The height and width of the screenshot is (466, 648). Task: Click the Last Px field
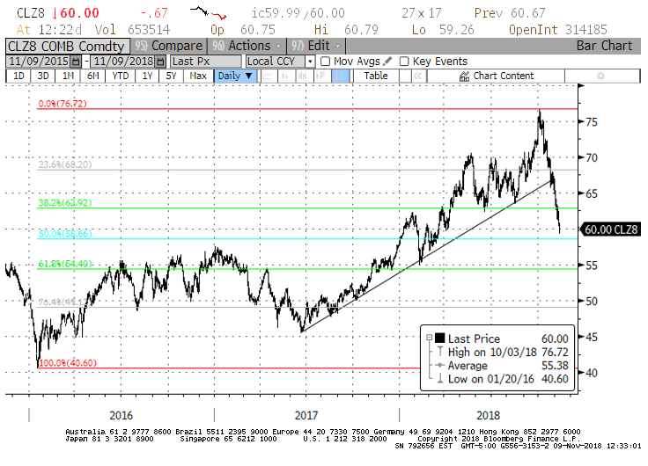coord(205,62)
